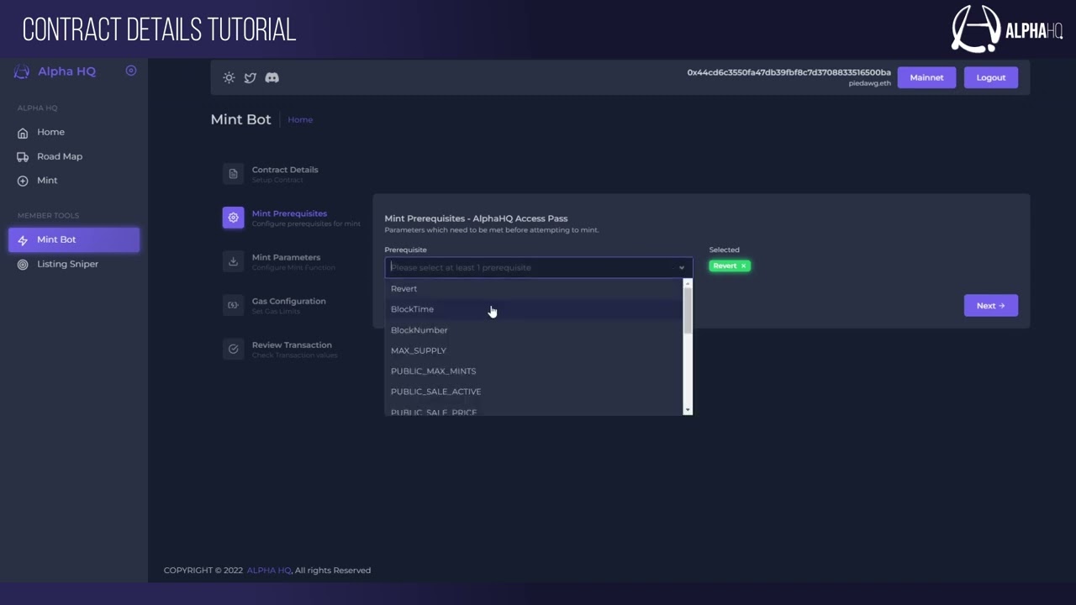The height and width of the screenshot is (605, 1076).
Task: Choose BlockTime from the dropdown list
Action: pyautogui.click(x=535, y=309)
